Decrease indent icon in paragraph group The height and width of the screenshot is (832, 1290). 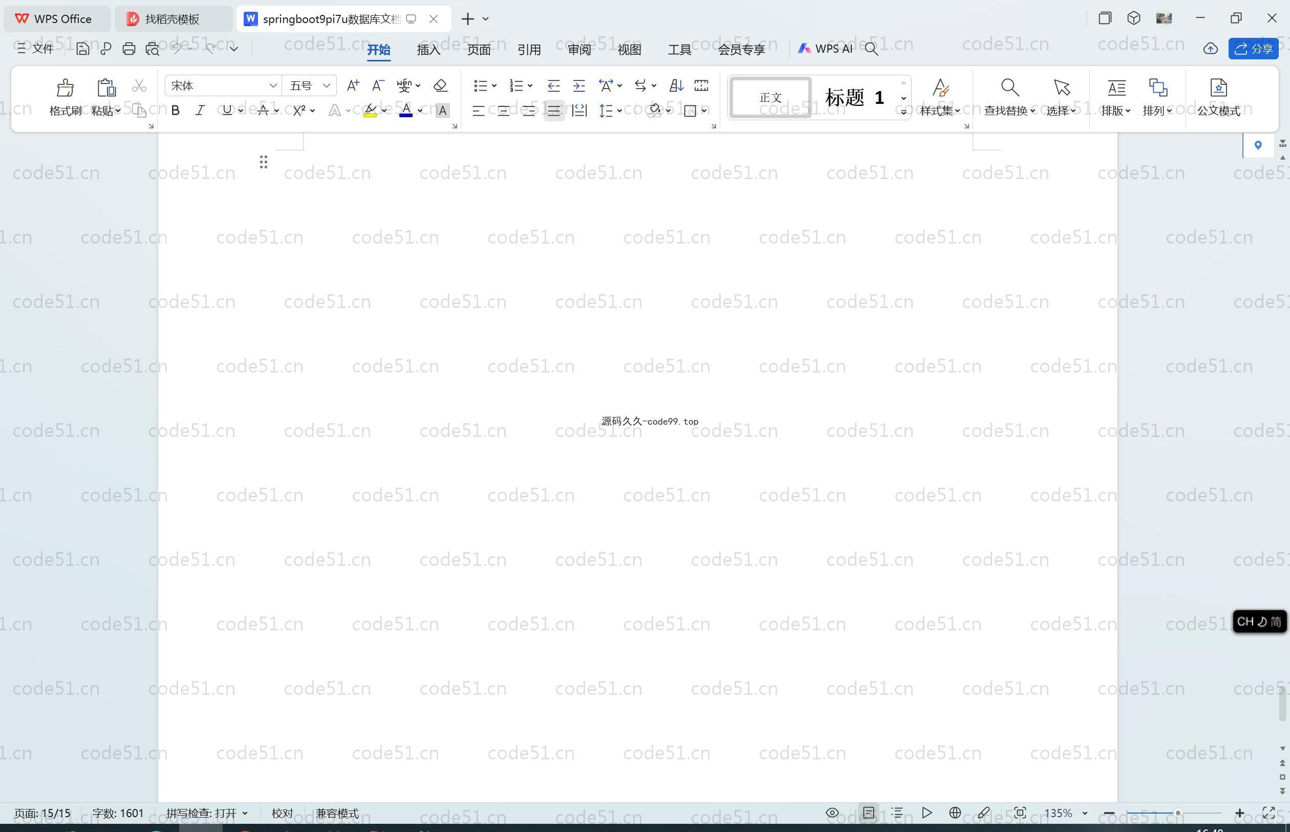(x=553, y=85)
